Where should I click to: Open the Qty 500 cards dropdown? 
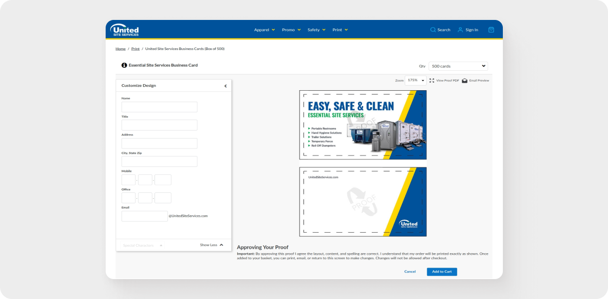[458, 66]
